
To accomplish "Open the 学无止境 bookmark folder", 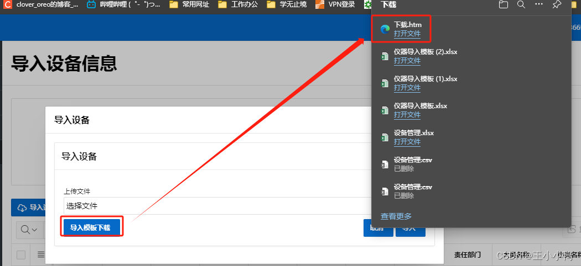I will [287, 4].
